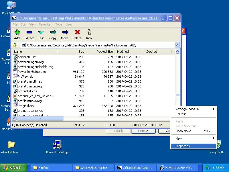The height and width of the screenshot is (172, 229).
Task: Select the productid.vbs script icon
Action: coord(15,91)
